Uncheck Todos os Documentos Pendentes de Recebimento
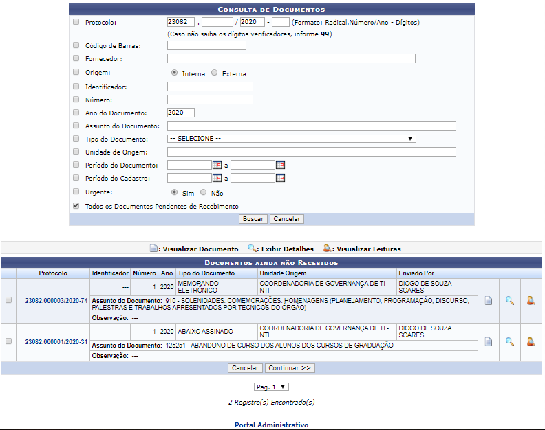545x430 pixels. 76,206
